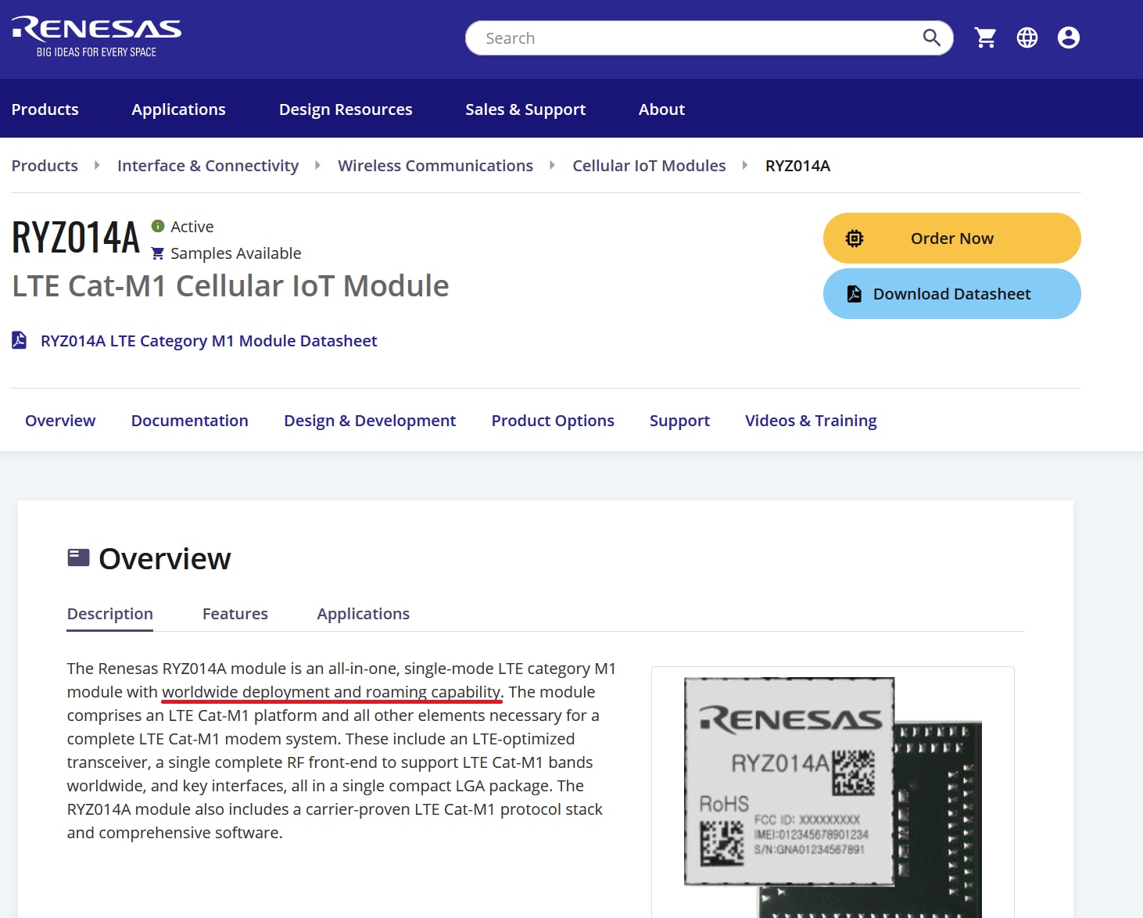Click the green Active status info icon

(x=158, y=226)
